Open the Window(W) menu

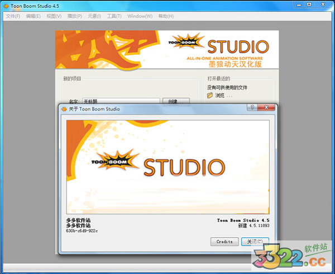point(140,16)
